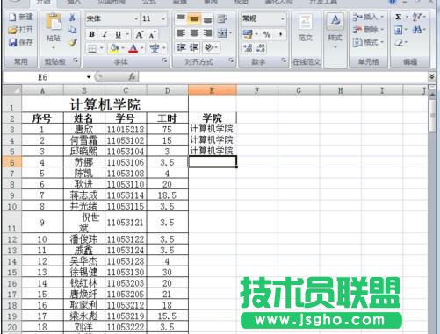Click the Insert Function fx icon
Screen dimensions: 440x334
coord(132,77)
